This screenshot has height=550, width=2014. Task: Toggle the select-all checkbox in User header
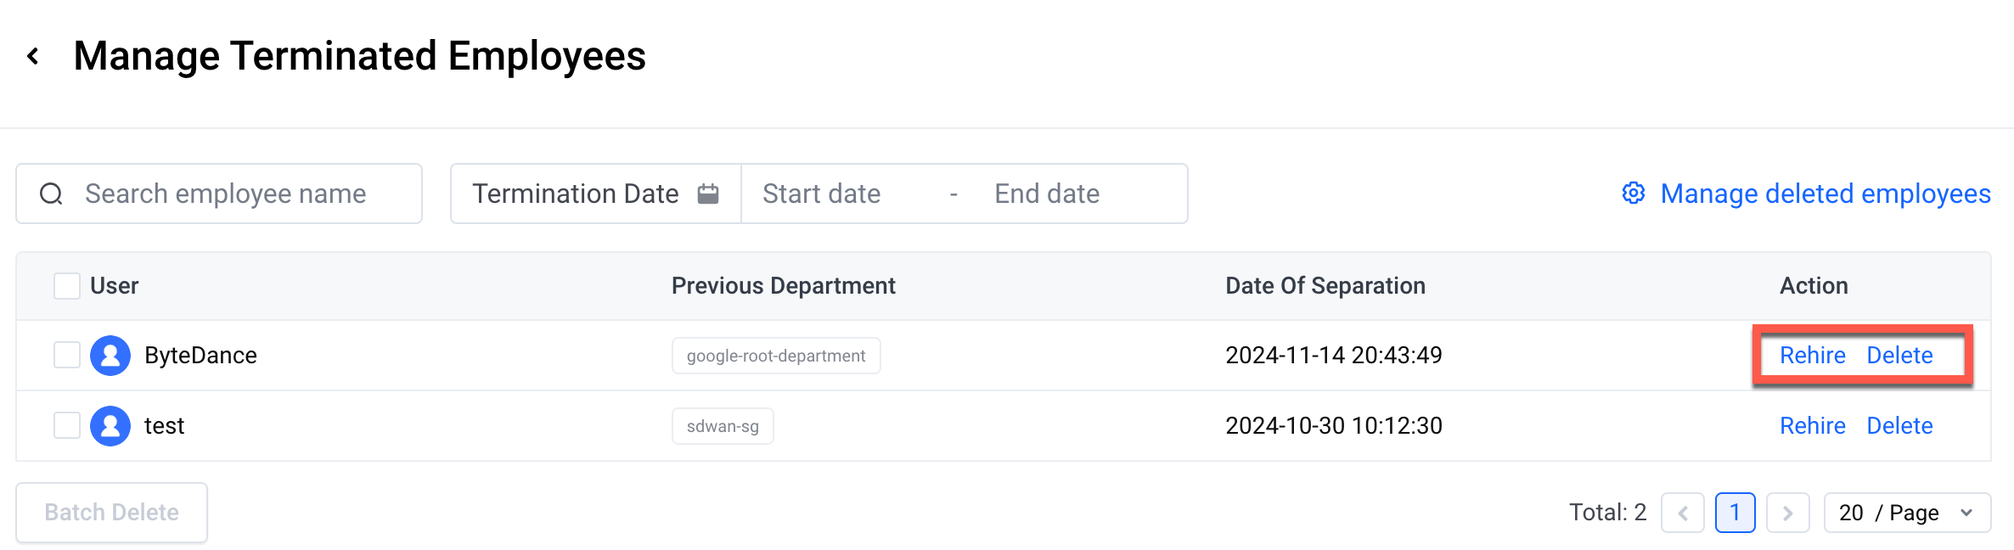[67, 286]
